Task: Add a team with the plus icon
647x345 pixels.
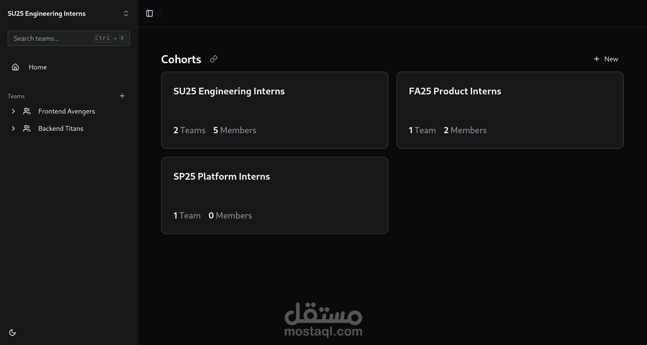Action: click(x=122, y=96)
